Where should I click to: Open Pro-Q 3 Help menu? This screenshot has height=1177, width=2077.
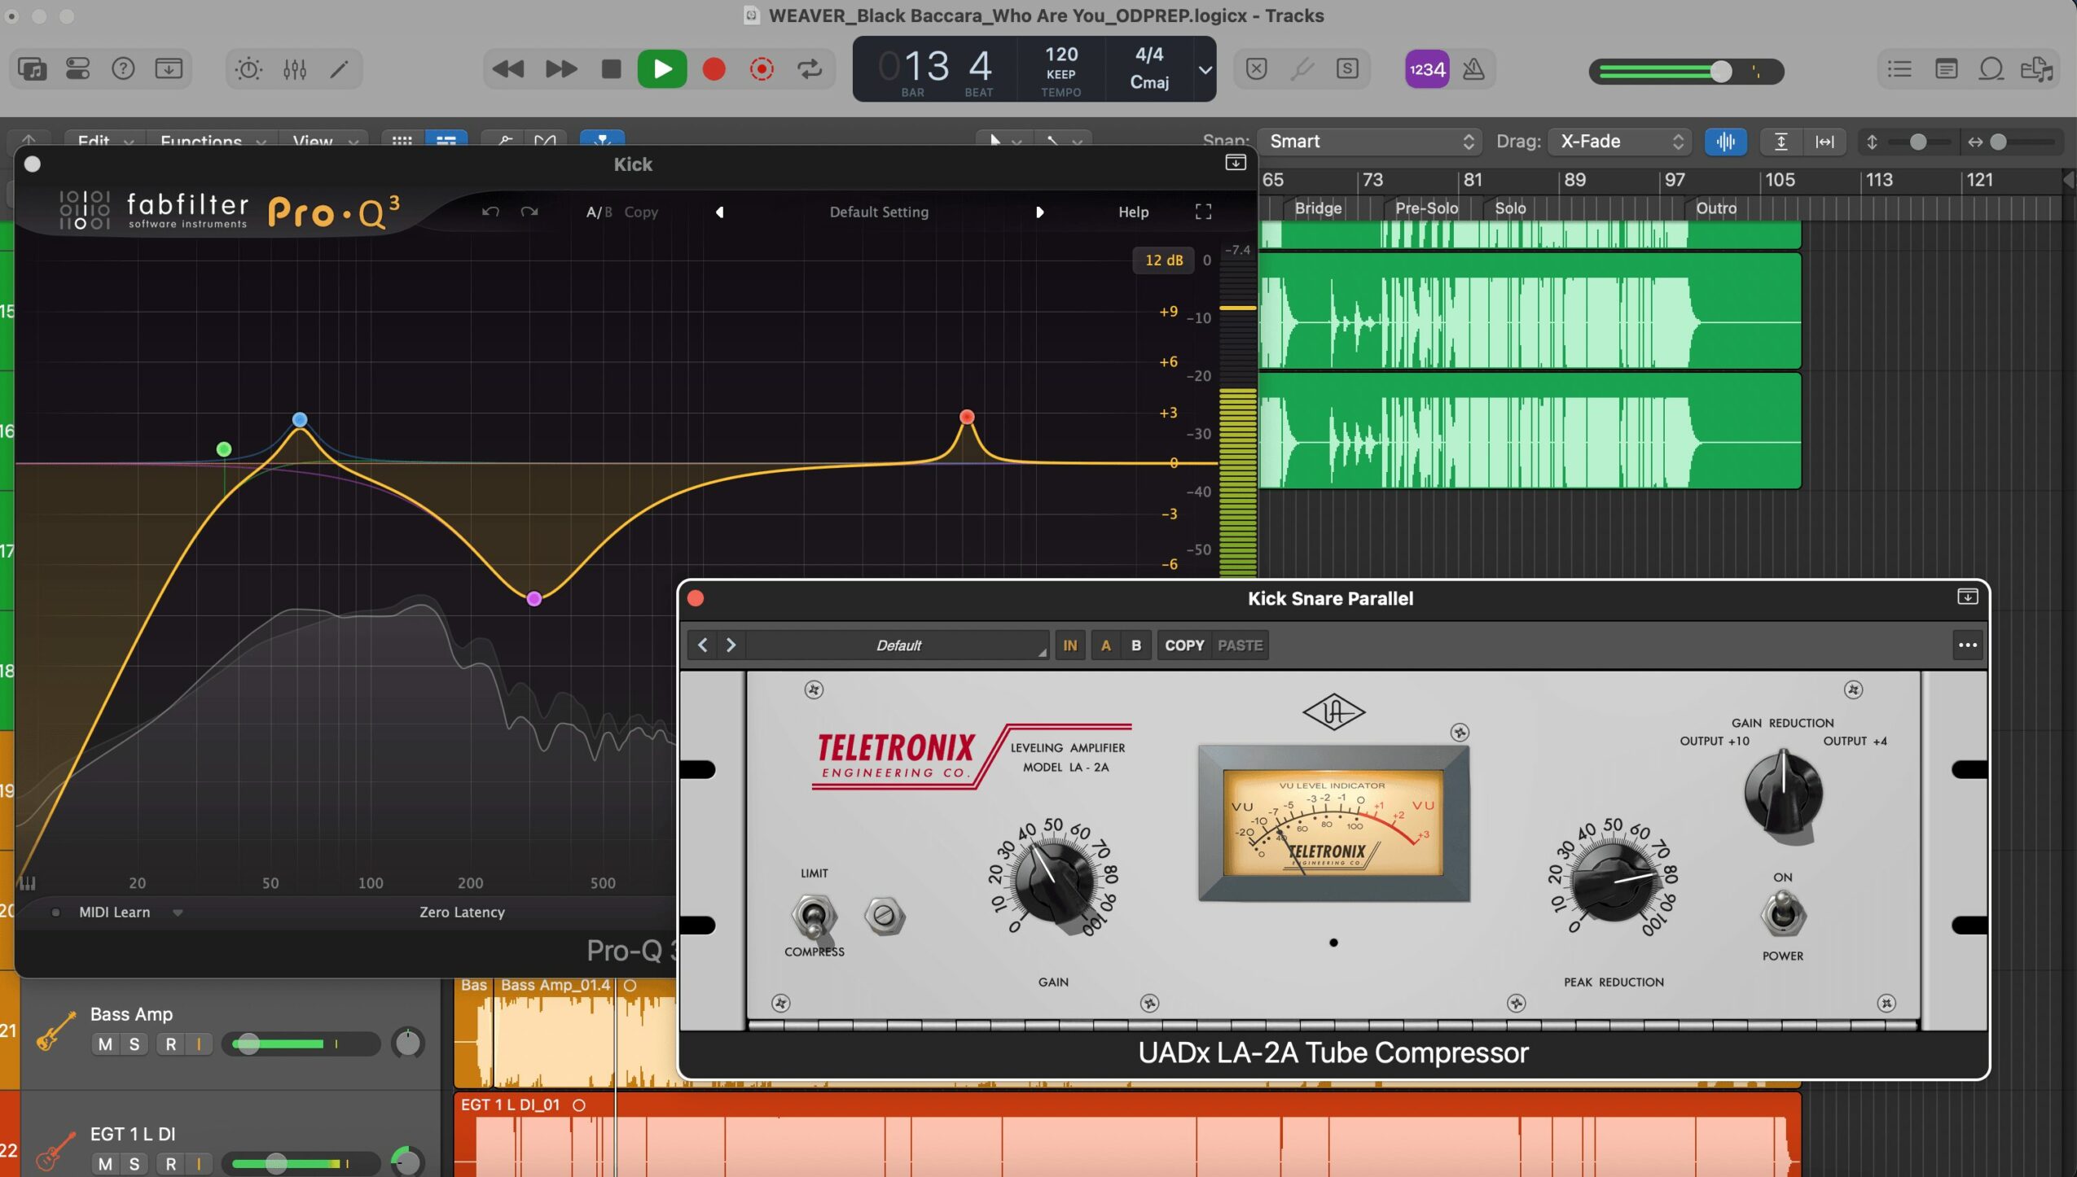[1133, 212]
